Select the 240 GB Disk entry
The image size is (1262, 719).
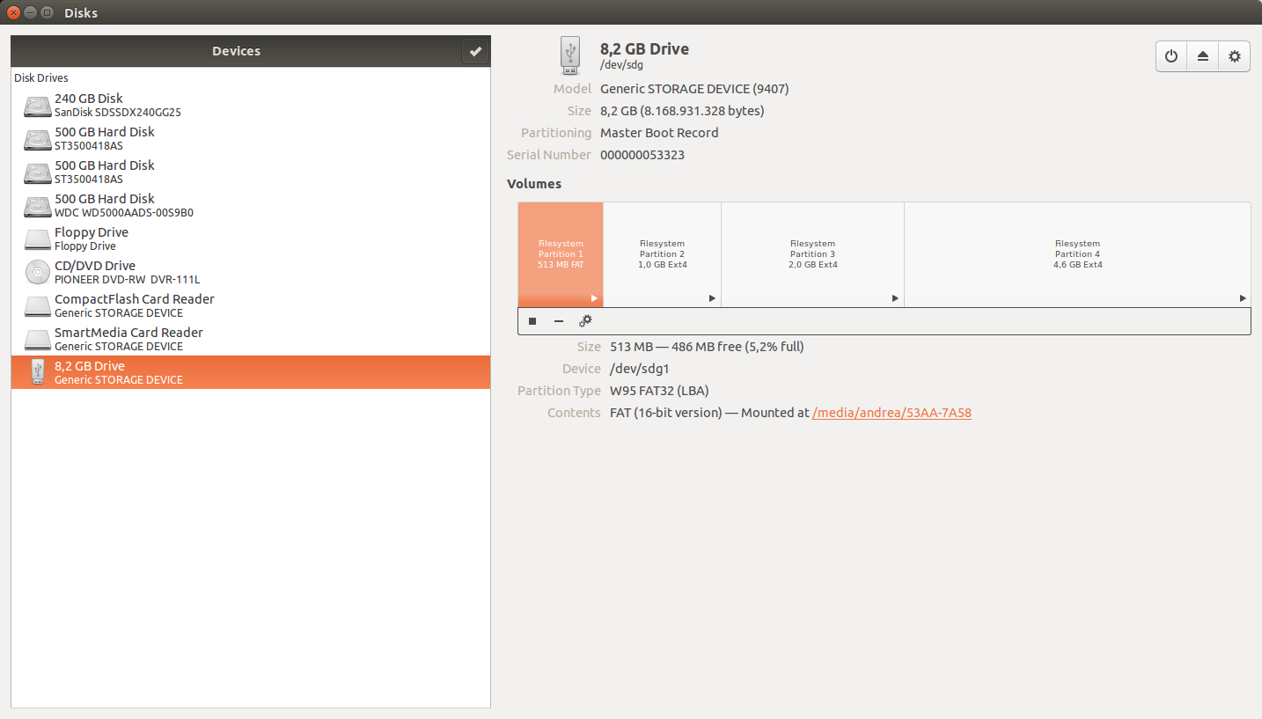tap(251, 105)
